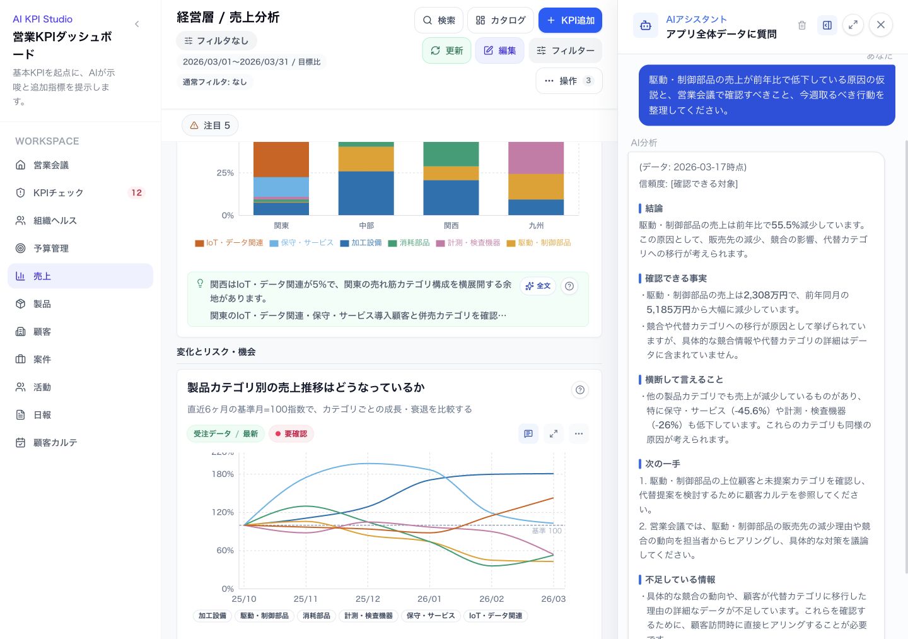Open the 操作 menu with 3 badge
Viewport: 908px width, 639px height.
pos(569,81)
